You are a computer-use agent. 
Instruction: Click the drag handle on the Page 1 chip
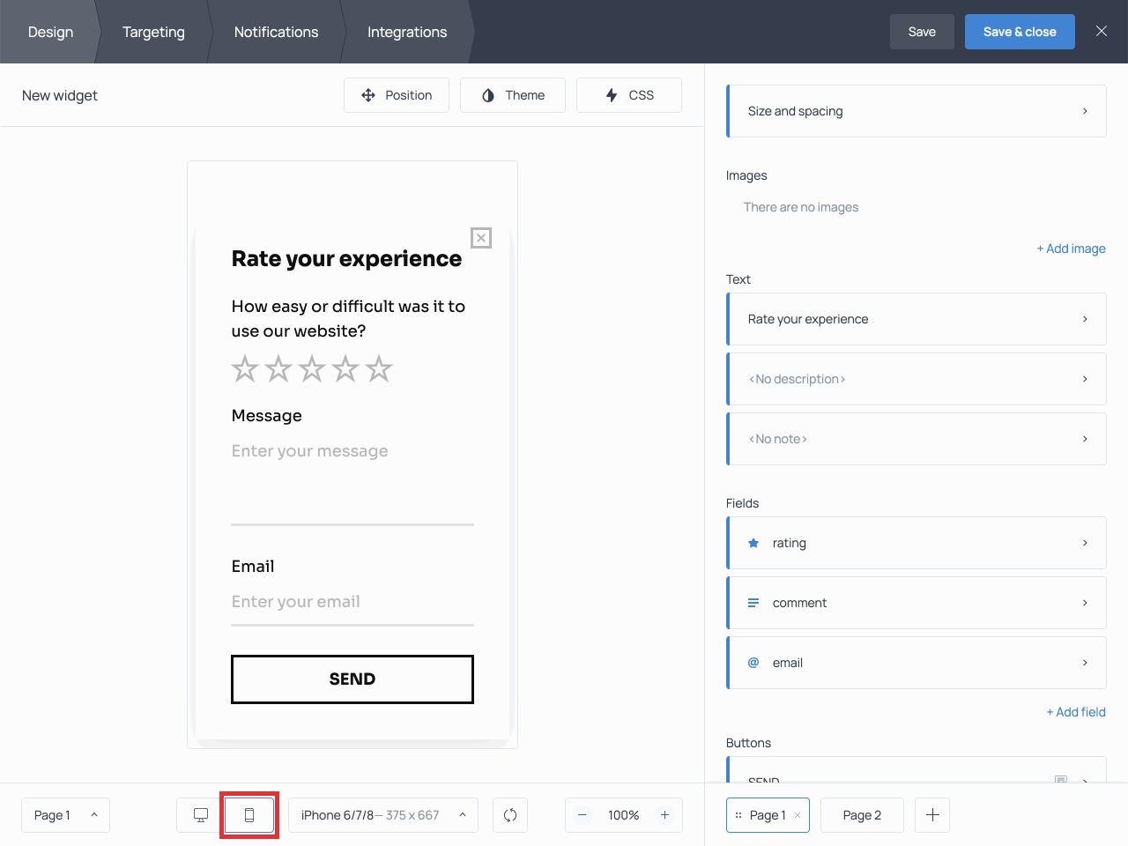click(738, 815)
